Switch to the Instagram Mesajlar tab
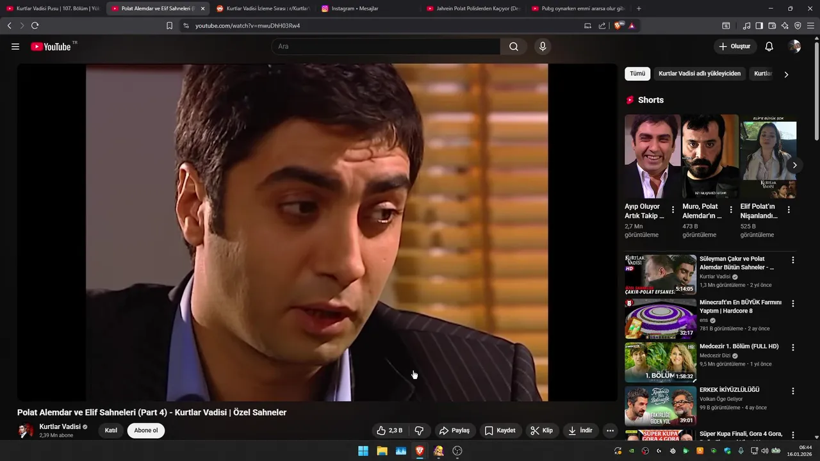Image resolution: width=820 pixels, height=461 pixels. [368, 8]
